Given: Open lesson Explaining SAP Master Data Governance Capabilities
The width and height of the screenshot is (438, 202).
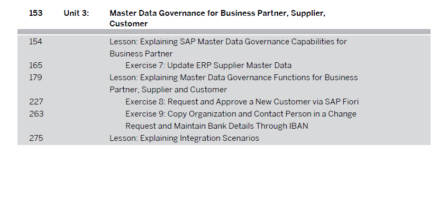Looking at the screenshot, I should (x=228, y=47).
